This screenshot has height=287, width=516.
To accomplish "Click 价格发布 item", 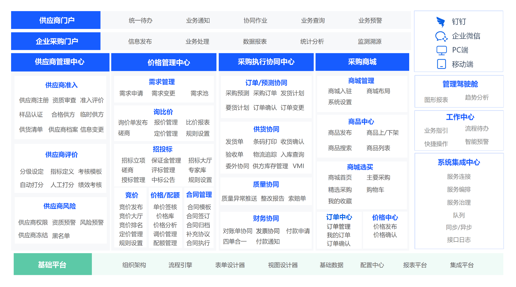I will click(x=385, y=227).
